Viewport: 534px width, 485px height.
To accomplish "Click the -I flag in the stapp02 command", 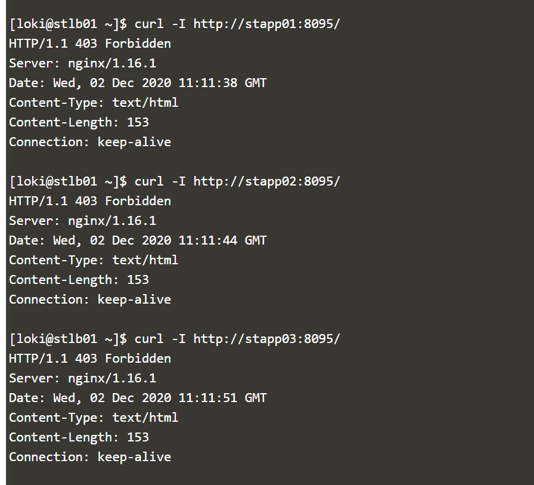I will click(178, 181).
